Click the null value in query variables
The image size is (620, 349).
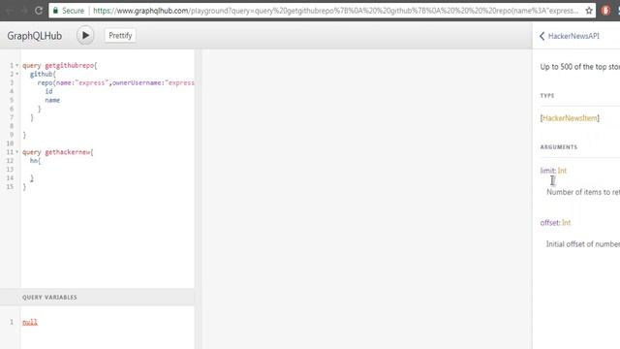click(30, 322)
